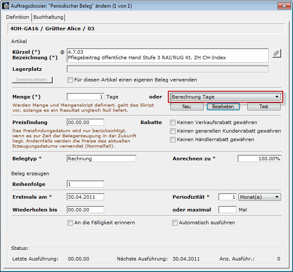The image size is (293, 272).
Task: Focus the Erstmals am date field
Action: 85,197
